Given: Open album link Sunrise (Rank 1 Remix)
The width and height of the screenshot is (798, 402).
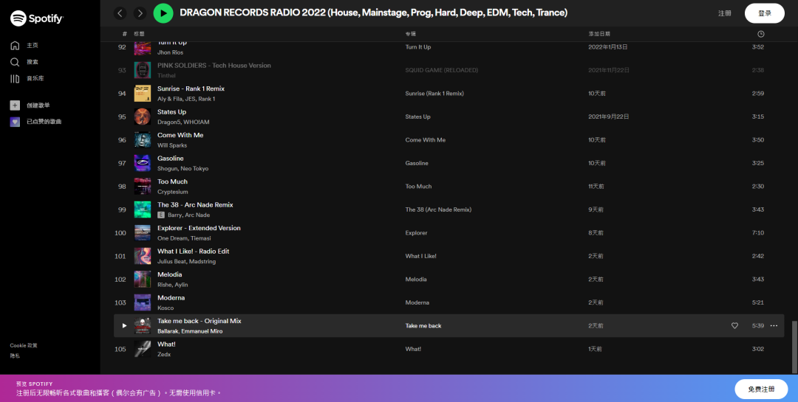Looking at the screenshot, I should tap(434, 94).
